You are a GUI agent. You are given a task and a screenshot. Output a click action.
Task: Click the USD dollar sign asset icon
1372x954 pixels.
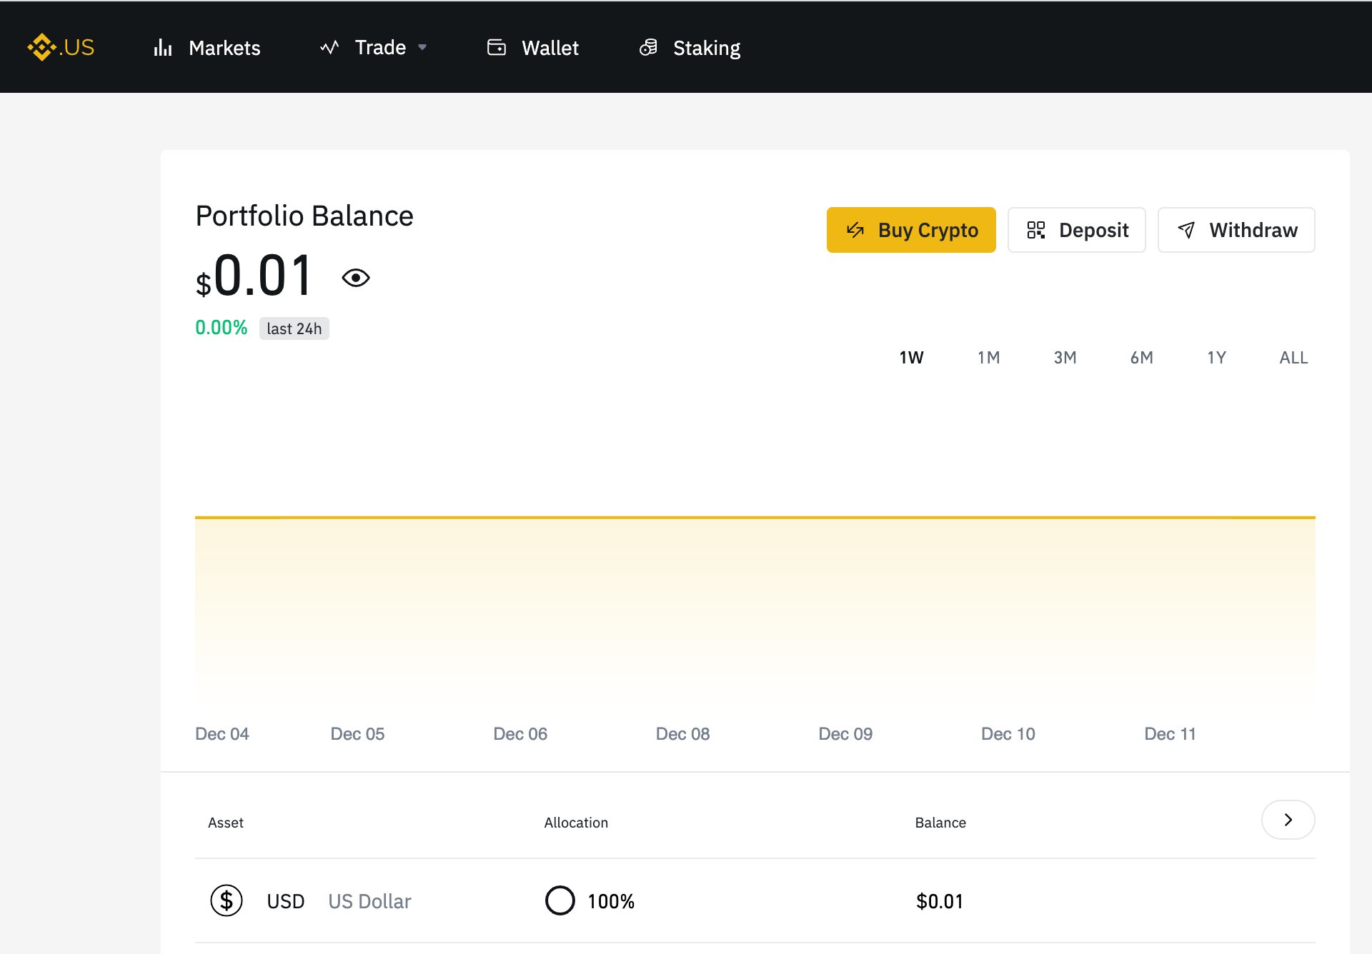(x=227, y=901)
